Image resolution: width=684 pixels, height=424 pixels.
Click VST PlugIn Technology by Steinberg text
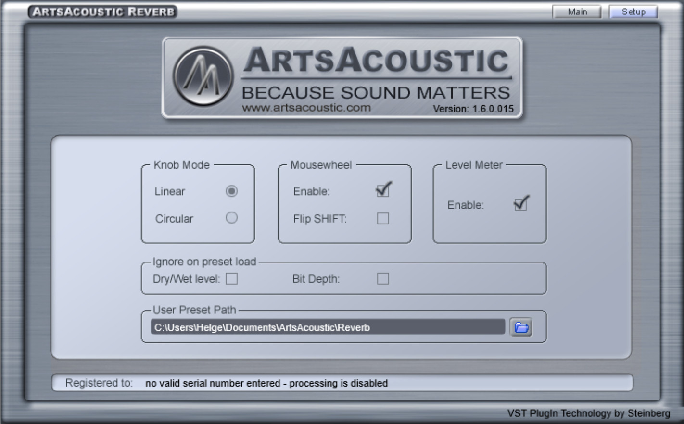[589, 413]
